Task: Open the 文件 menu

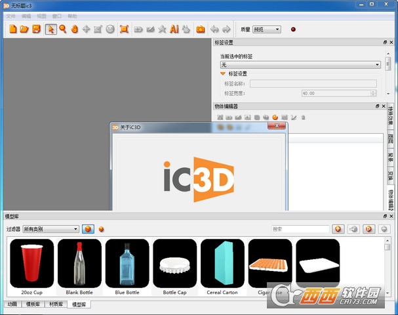Action: tap(11, 16)
